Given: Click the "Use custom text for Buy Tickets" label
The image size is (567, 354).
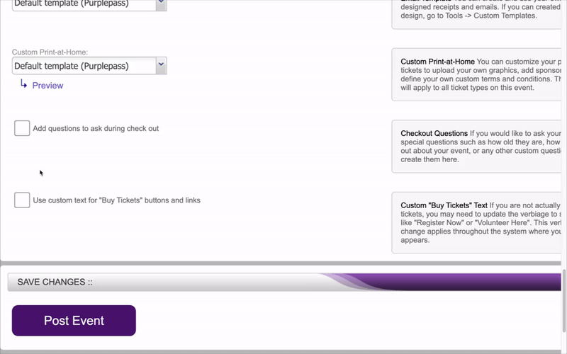Looking at the screenshot, I should 116,200.
